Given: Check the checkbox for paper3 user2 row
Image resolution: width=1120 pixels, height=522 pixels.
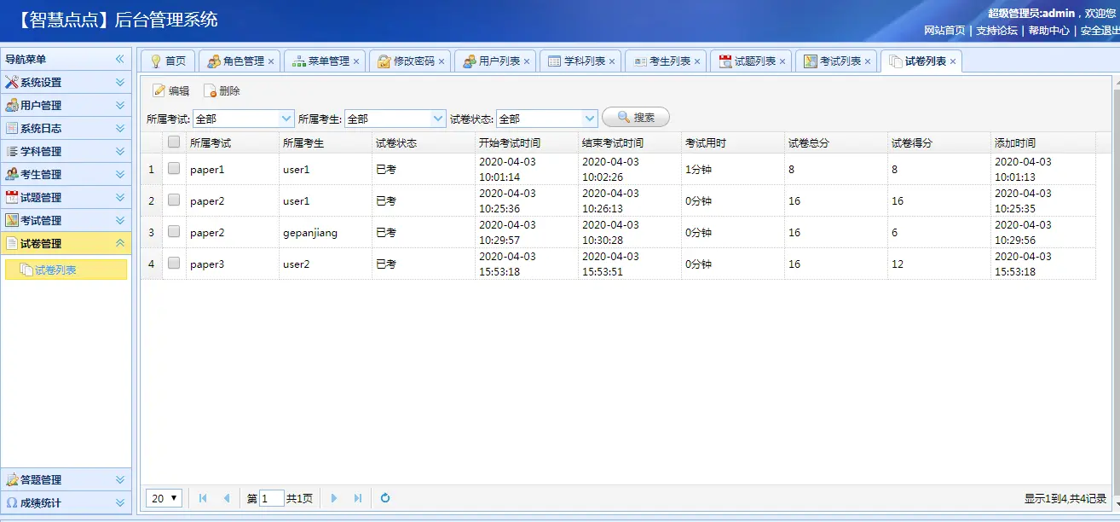Looking at the screenshot, I should pos(174,264).
